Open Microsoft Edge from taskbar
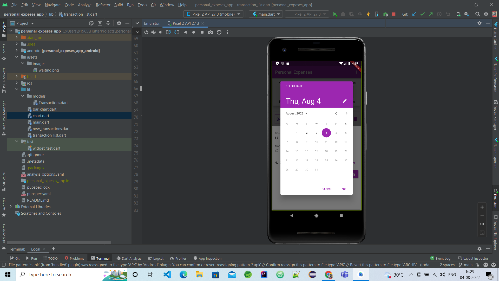This screenshot has height=281, width=499. click(183, 274)
